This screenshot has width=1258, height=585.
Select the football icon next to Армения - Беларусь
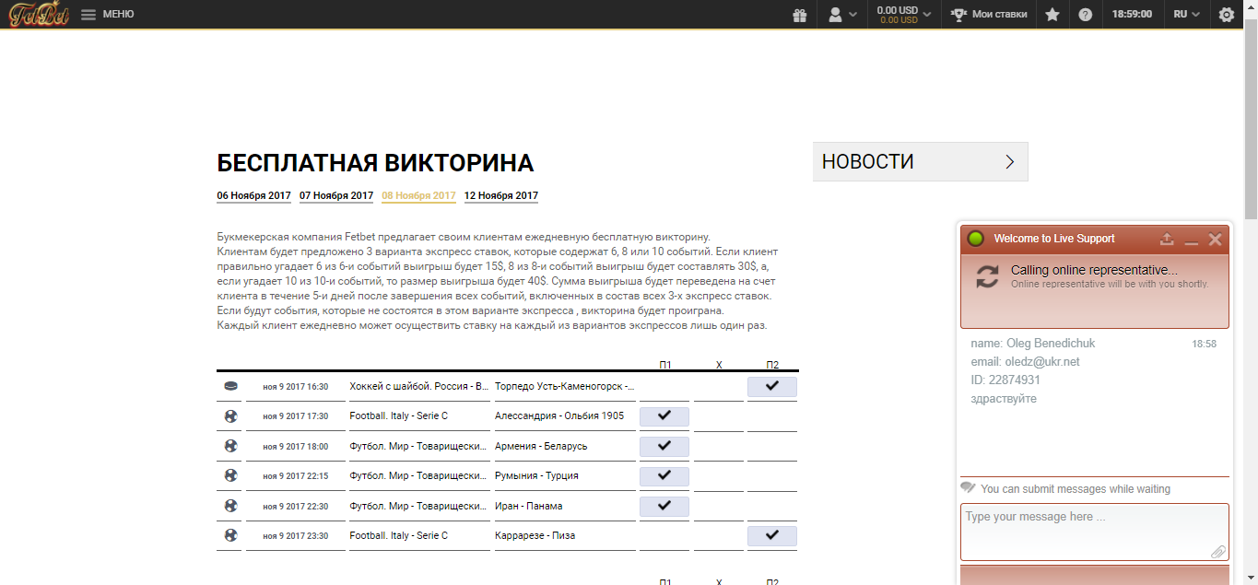(229, 446)
